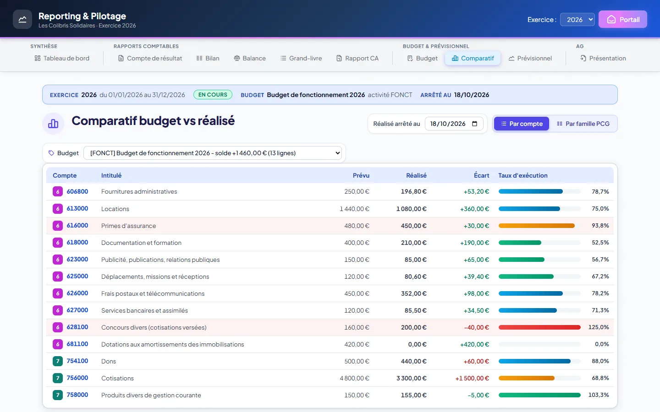The height and width of the screenshot is (412, 660).
Task: Click the class 6 badge for account 623000
Action: tap(58, 260)
